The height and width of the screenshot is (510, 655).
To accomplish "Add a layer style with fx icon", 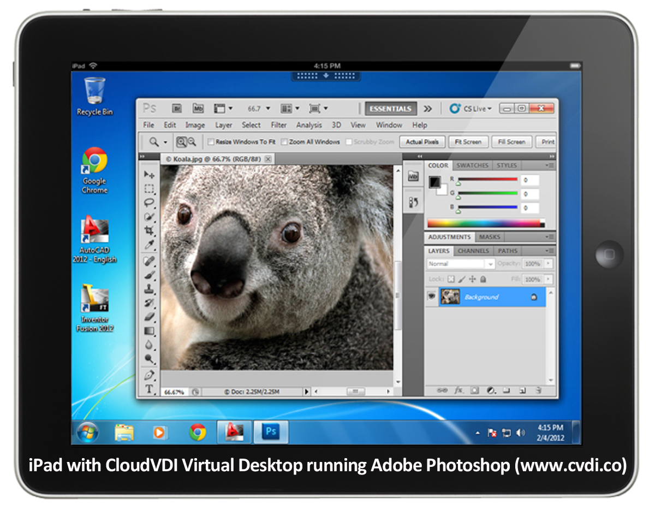I will pos(459,390).
